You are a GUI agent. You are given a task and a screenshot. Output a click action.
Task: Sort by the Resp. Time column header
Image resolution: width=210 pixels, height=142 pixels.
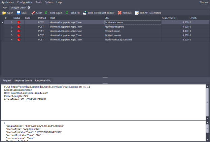169,18
